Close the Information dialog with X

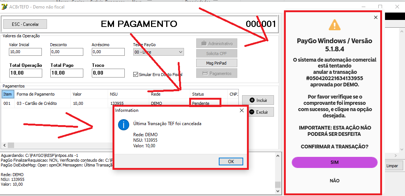pos(241,110)
